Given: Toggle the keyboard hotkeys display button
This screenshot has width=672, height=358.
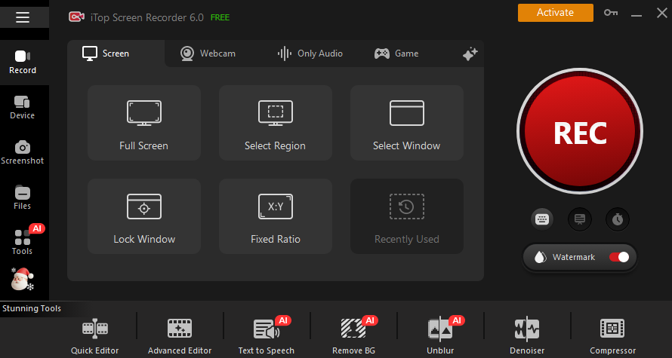Looking at the screenshot, I should pos(542,219).
